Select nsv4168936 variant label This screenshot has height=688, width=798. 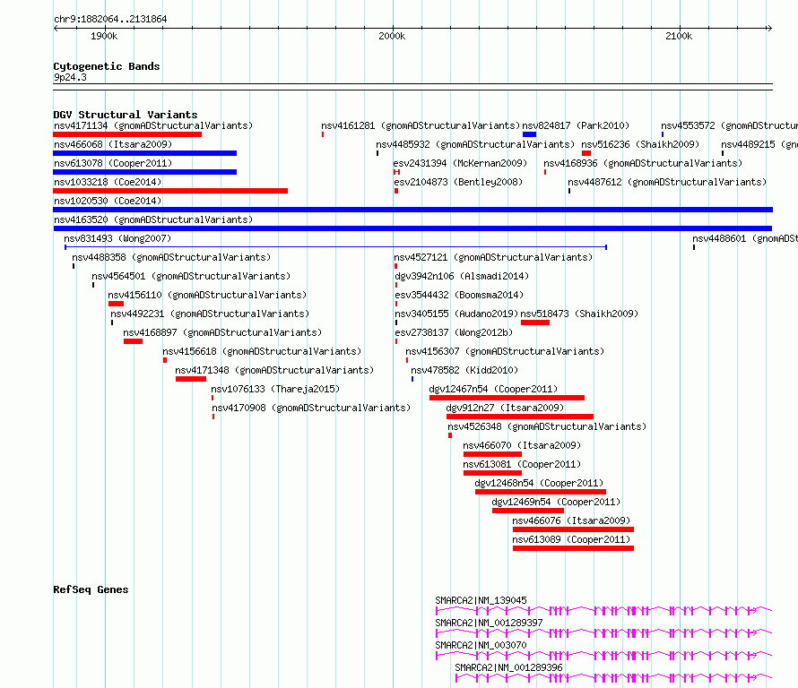coord(643,163)
